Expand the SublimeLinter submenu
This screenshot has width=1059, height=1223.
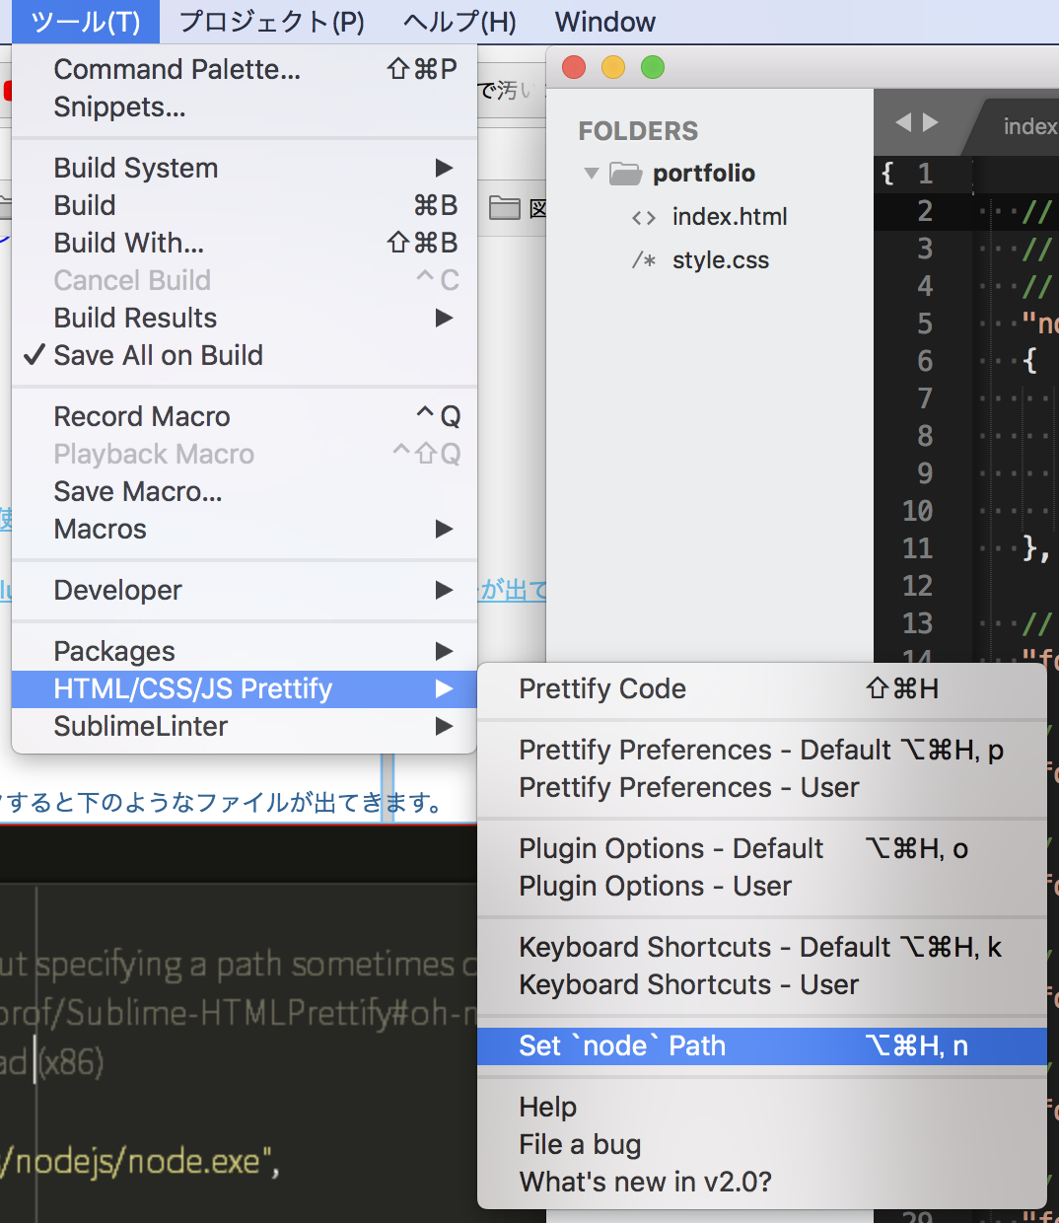point(140,726)
